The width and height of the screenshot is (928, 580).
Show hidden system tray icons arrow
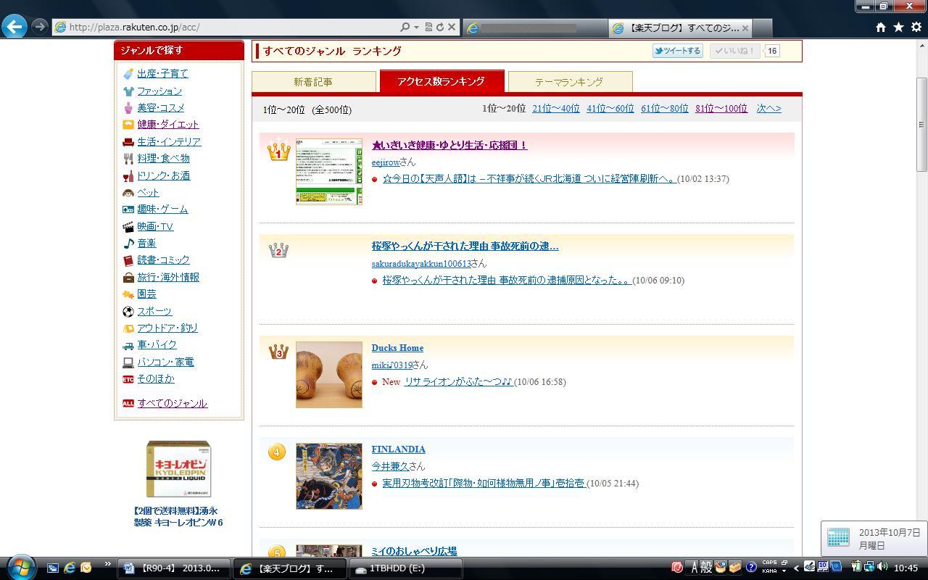pyautogui.click(x=796, y=568)
